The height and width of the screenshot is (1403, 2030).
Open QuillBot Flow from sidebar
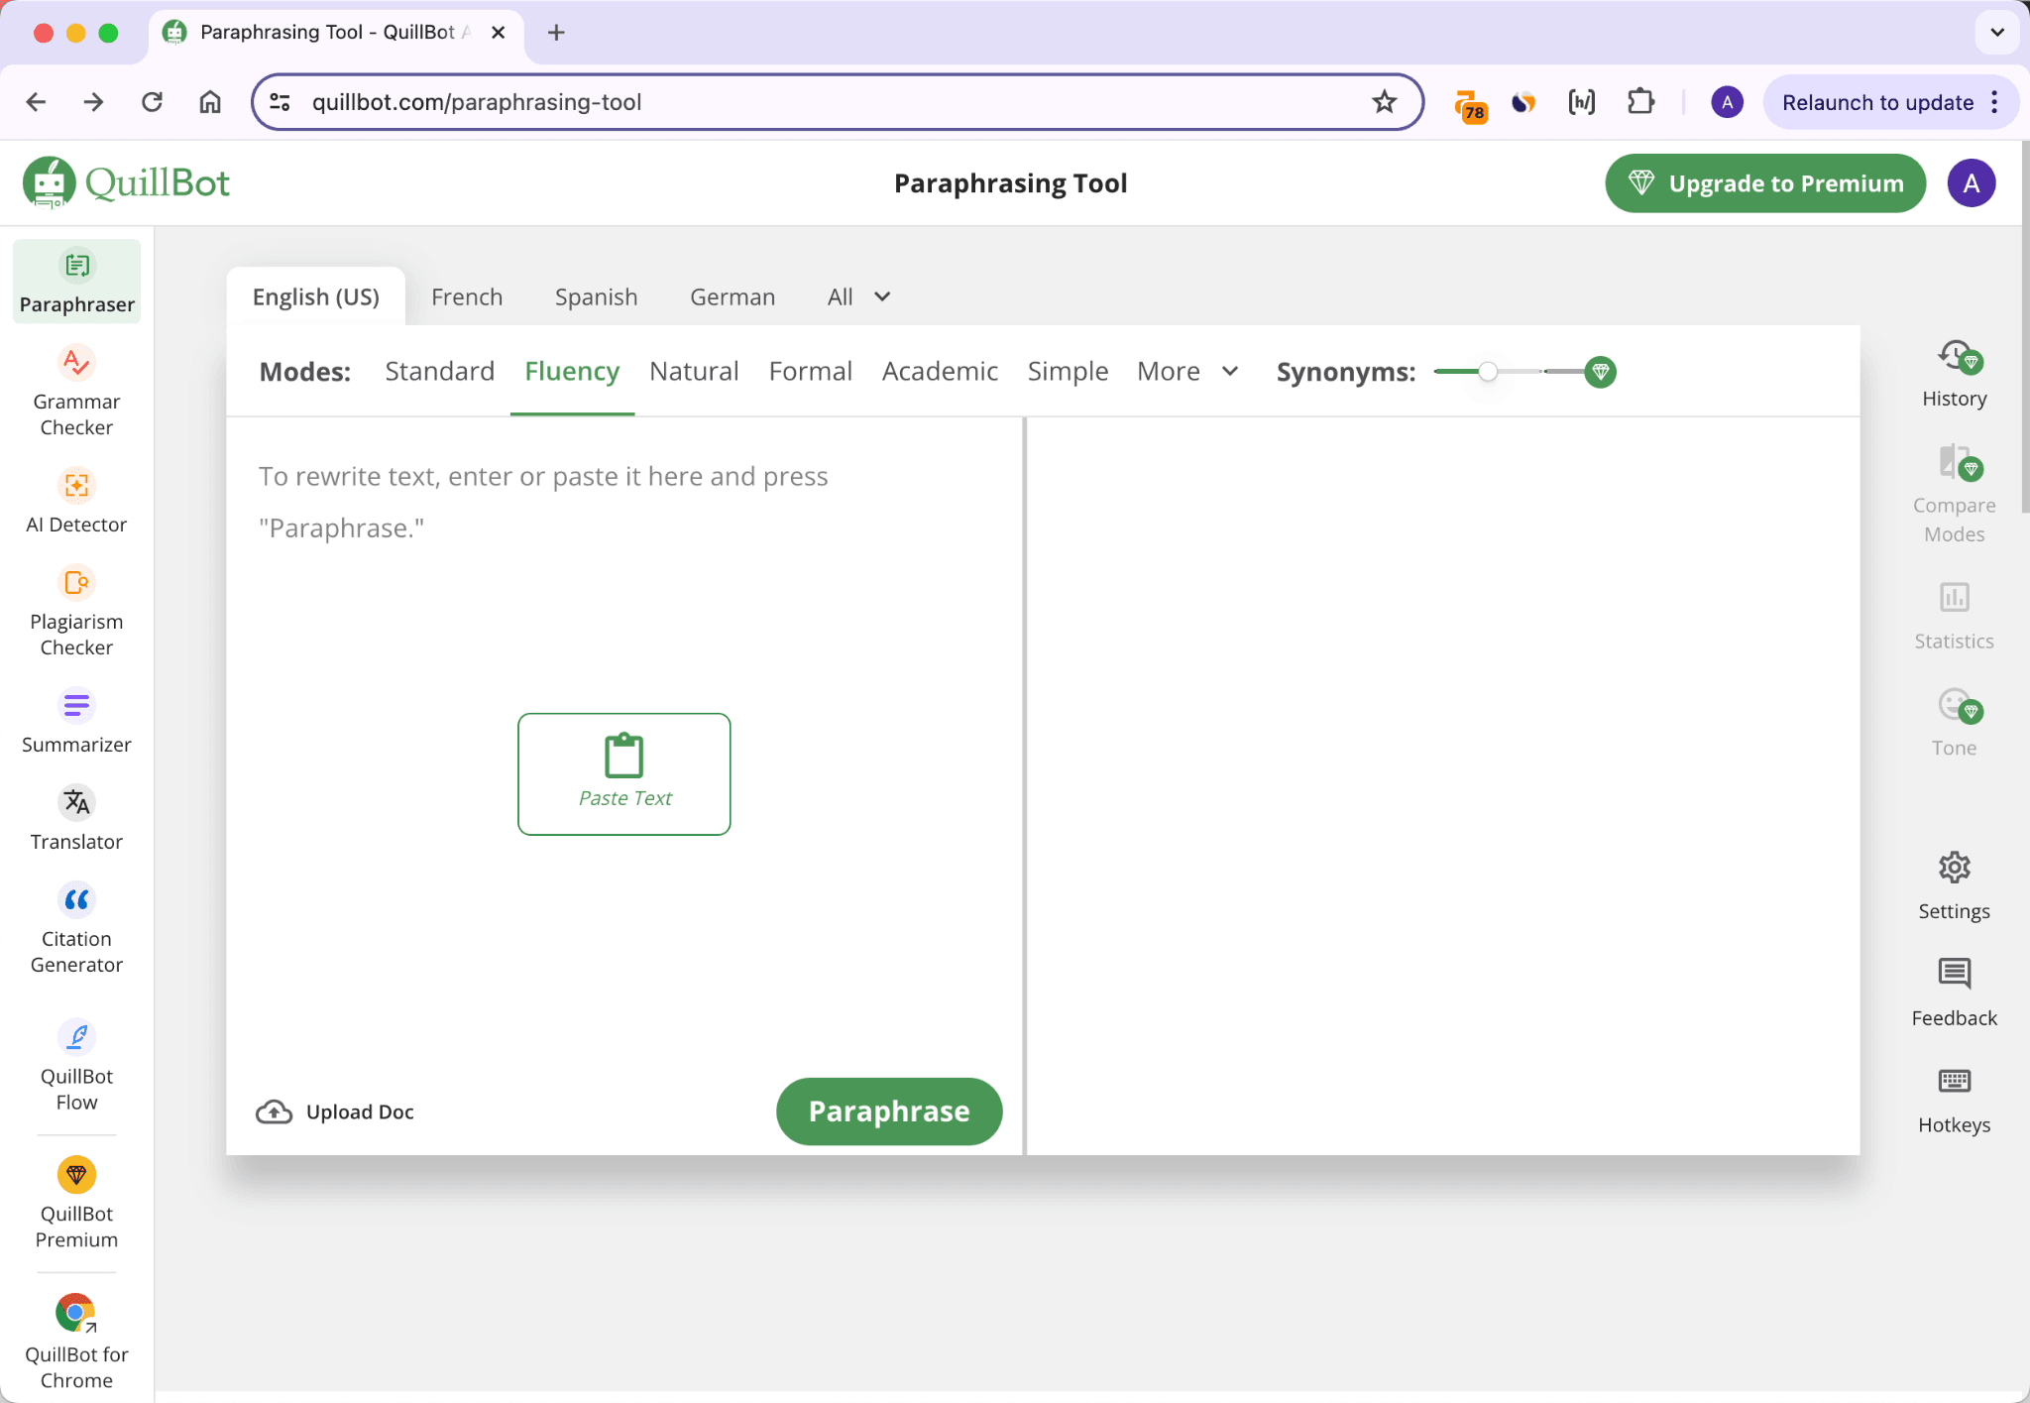(76, 1066)
